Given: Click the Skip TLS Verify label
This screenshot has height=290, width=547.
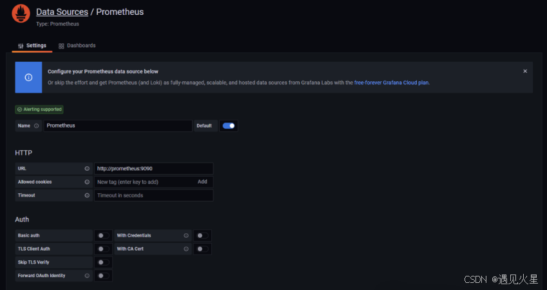Looking at the screenshot, I should point(34,262).
